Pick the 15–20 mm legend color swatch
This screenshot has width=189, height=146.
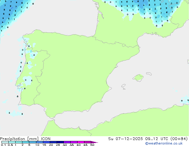coord(46,142)
